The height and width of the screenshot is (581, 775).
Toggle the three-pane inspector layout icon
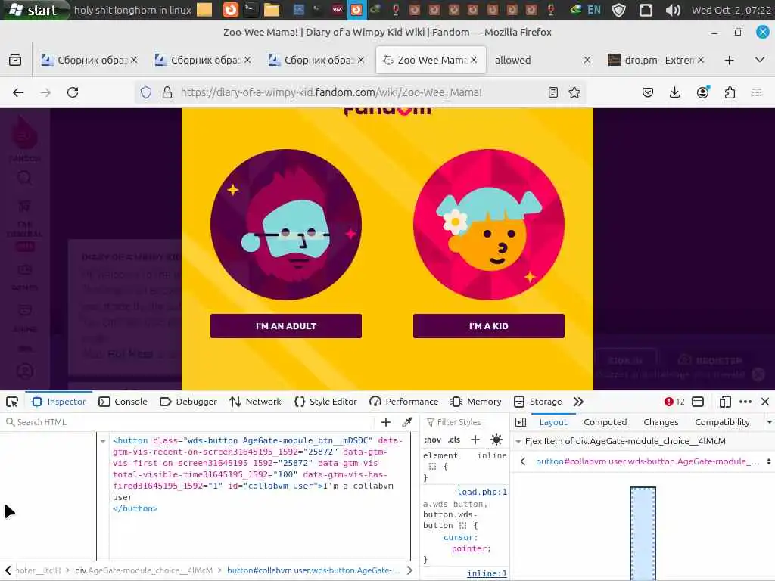coord(521,422)
